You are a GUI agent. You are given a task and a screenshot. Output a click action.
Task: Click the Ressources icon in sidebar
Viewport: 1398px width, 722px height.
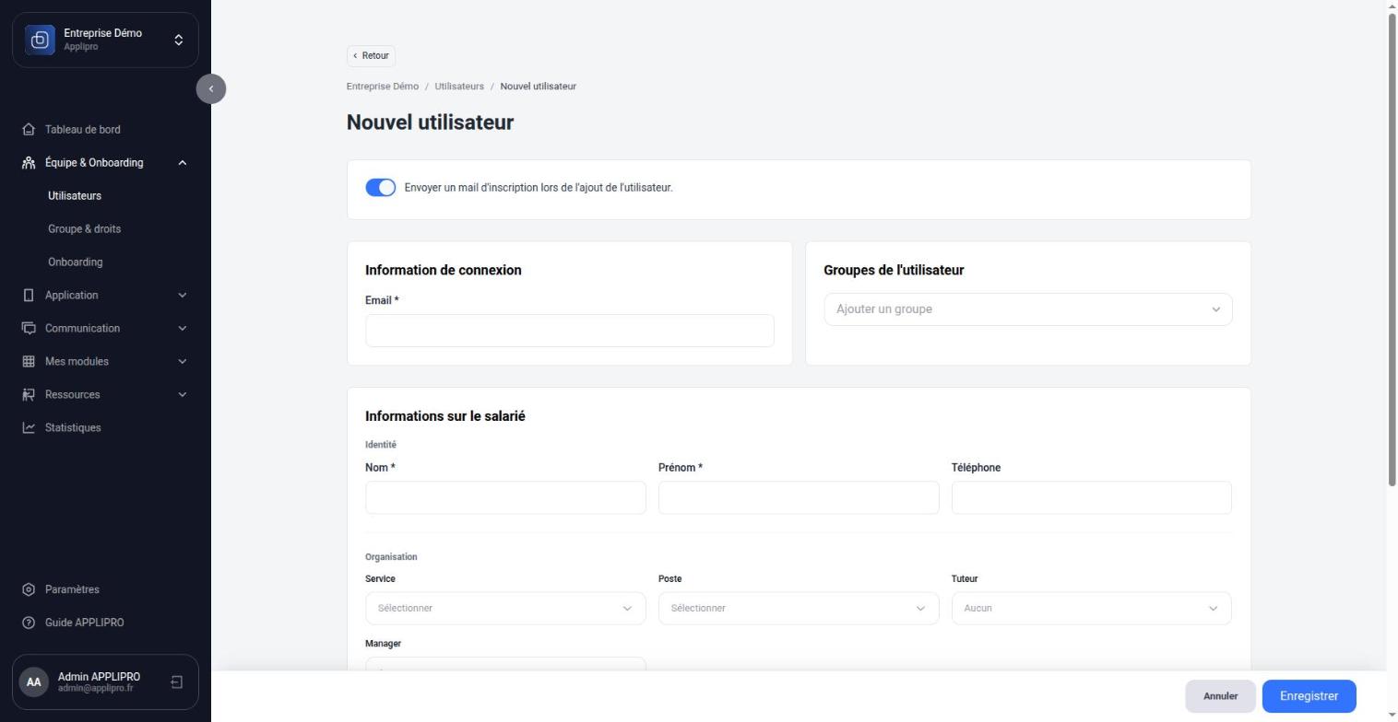[29, 395]
